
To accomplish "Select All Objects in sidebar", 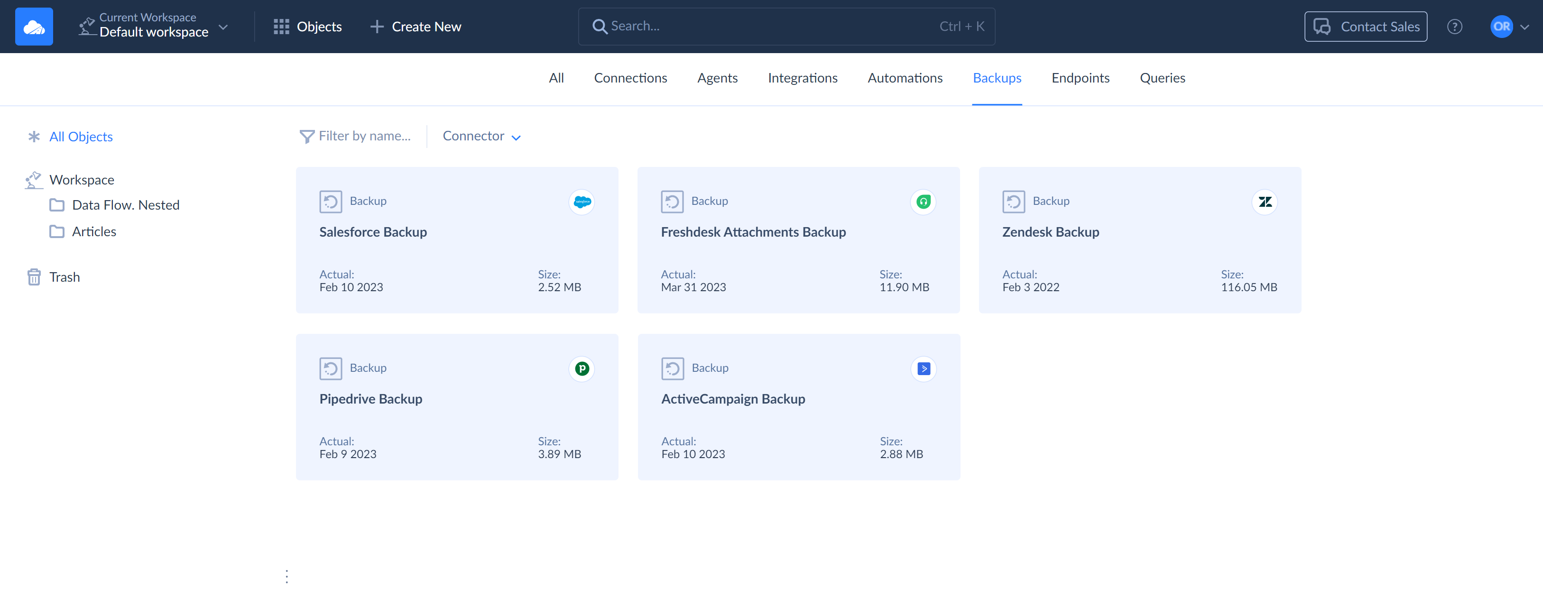I will (x=81, y=137).
